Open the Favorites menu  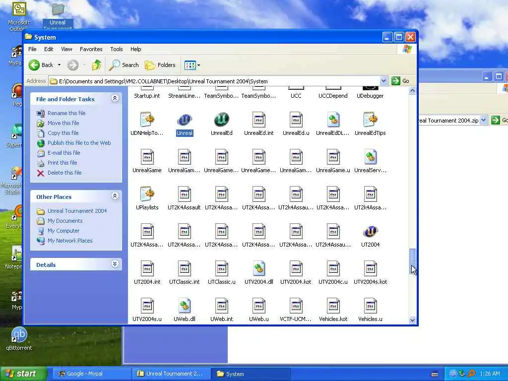pos(91,49)
